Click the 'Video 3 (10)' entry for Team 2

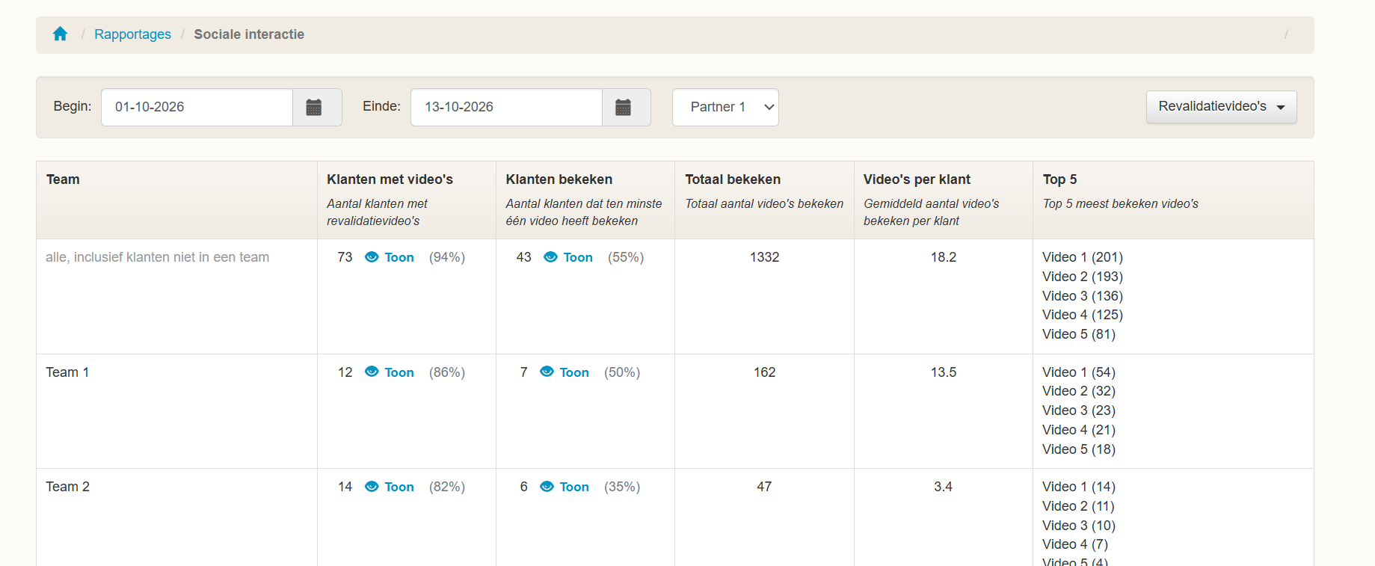click(1079, 526)
